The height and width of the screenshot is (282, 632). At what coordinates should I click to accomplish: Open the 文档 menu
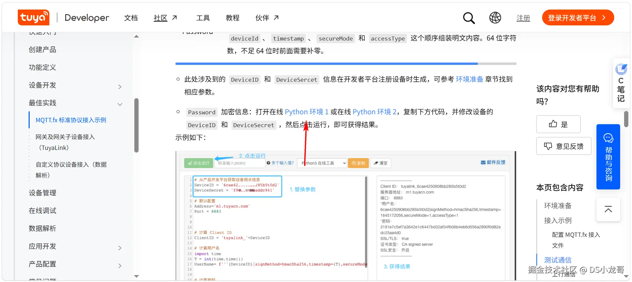point(131,18)
